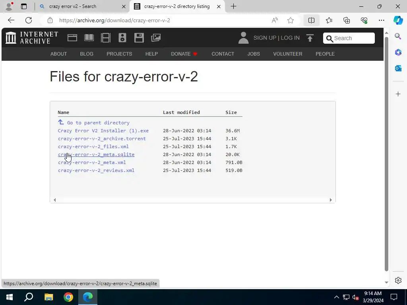The image size is (407, 305).
Task: Open the tab actions menu icon
Action: [x=24, y=6]
